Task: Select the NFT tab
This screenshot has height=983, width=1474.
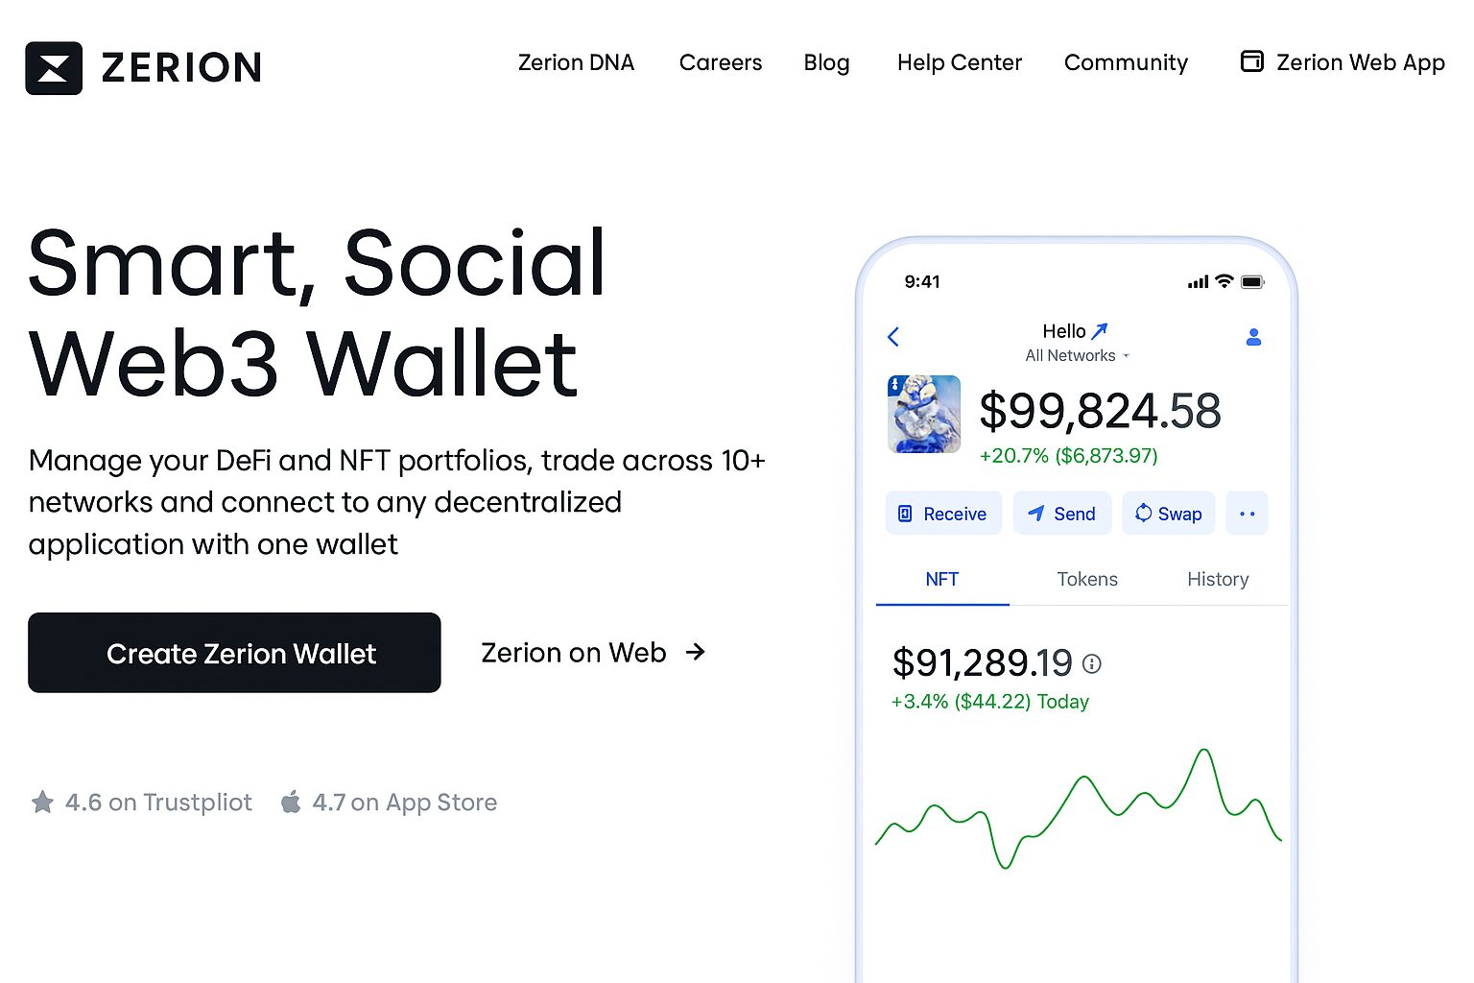Action: click(941, 579)
